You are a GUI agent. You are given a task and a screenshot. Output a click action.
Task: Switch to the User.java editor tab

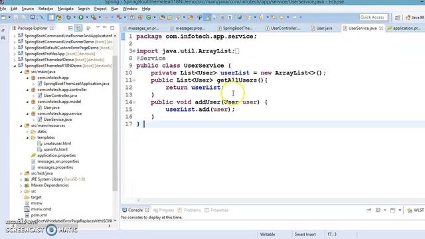[321, 28]
